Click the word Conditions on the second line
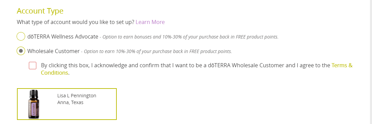This screenshot has width=372, height=124. coord(55,73)
